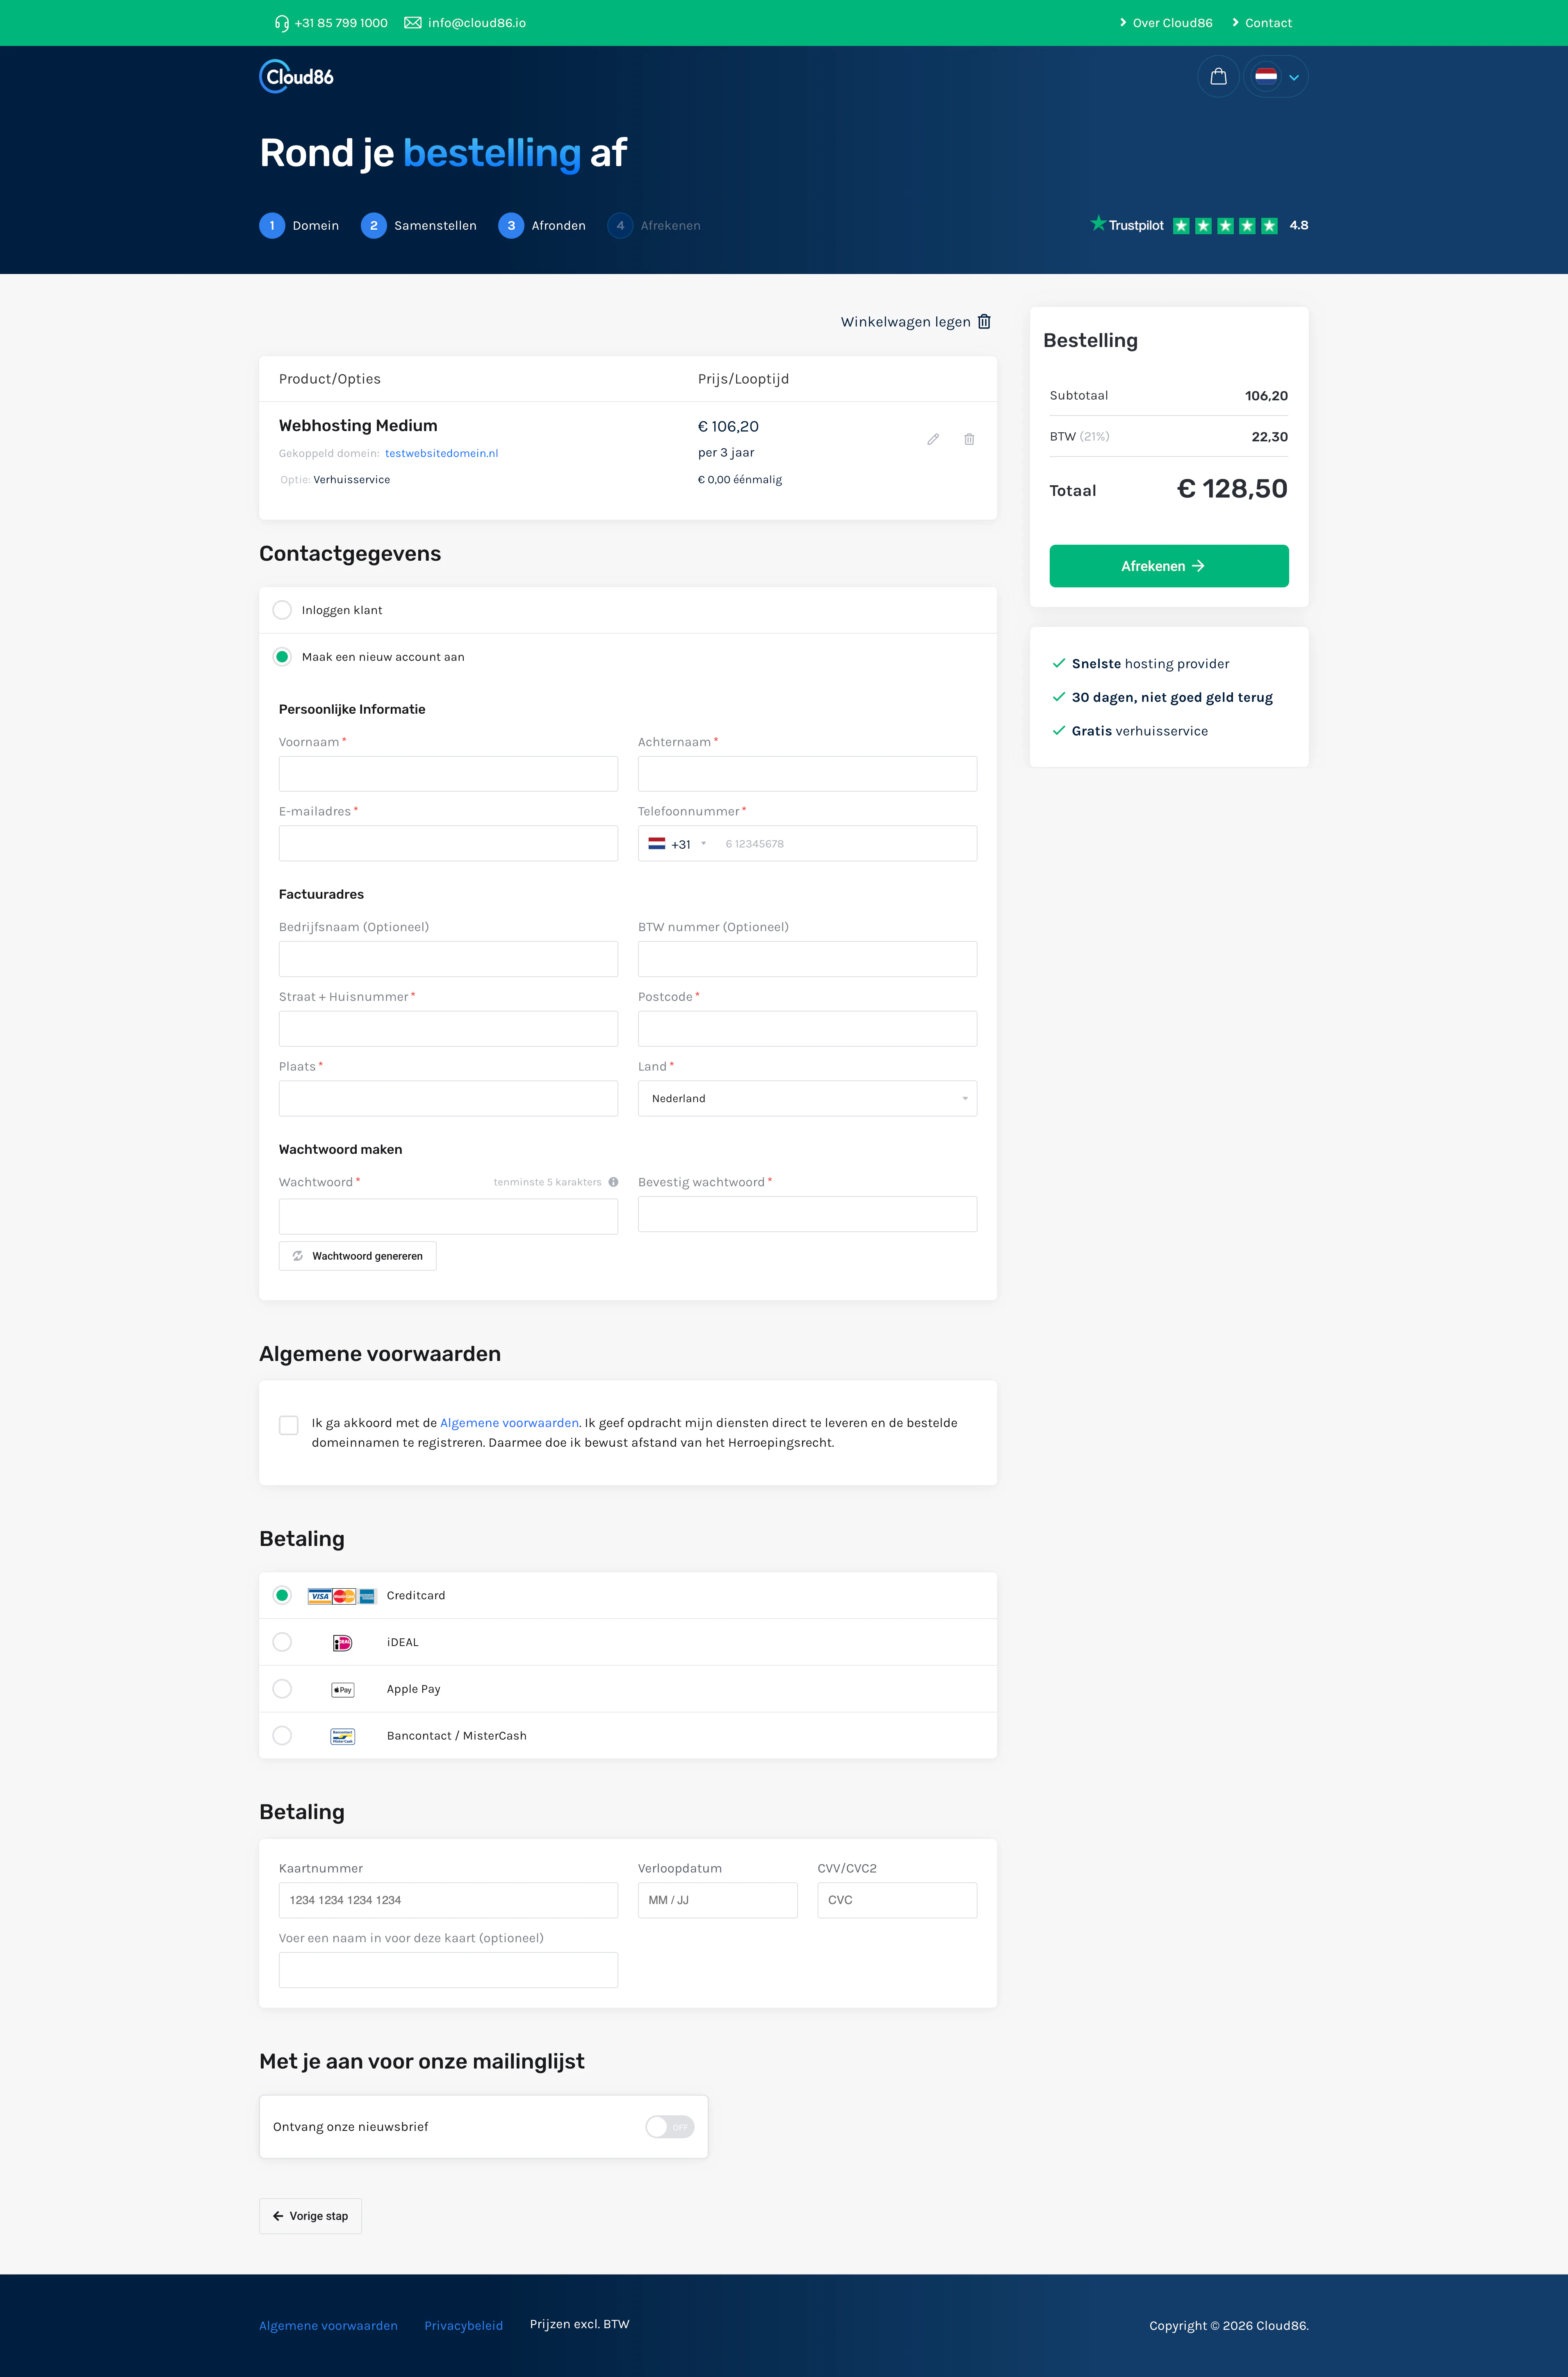Click the email envelope icon in top bar

412,23
